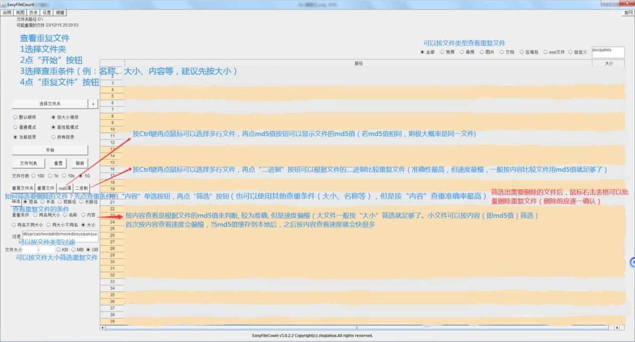
Task: Click the 官网 button at top right
Action: pyautogui.click(x=628, y=12)
